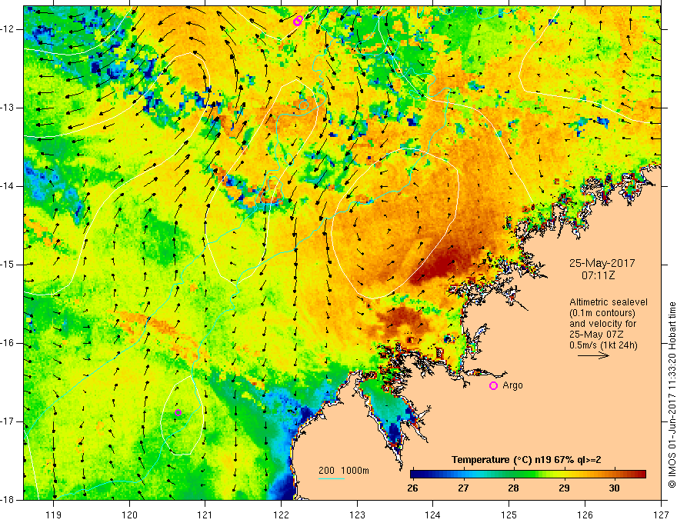
Task: Click the cyan bathymetry contour legend line
Action: coord(331,478)
